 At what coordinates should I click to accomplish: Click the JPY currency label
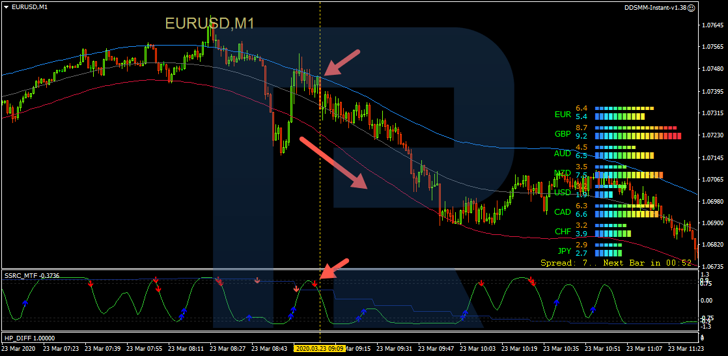click(x=563, y=251)
